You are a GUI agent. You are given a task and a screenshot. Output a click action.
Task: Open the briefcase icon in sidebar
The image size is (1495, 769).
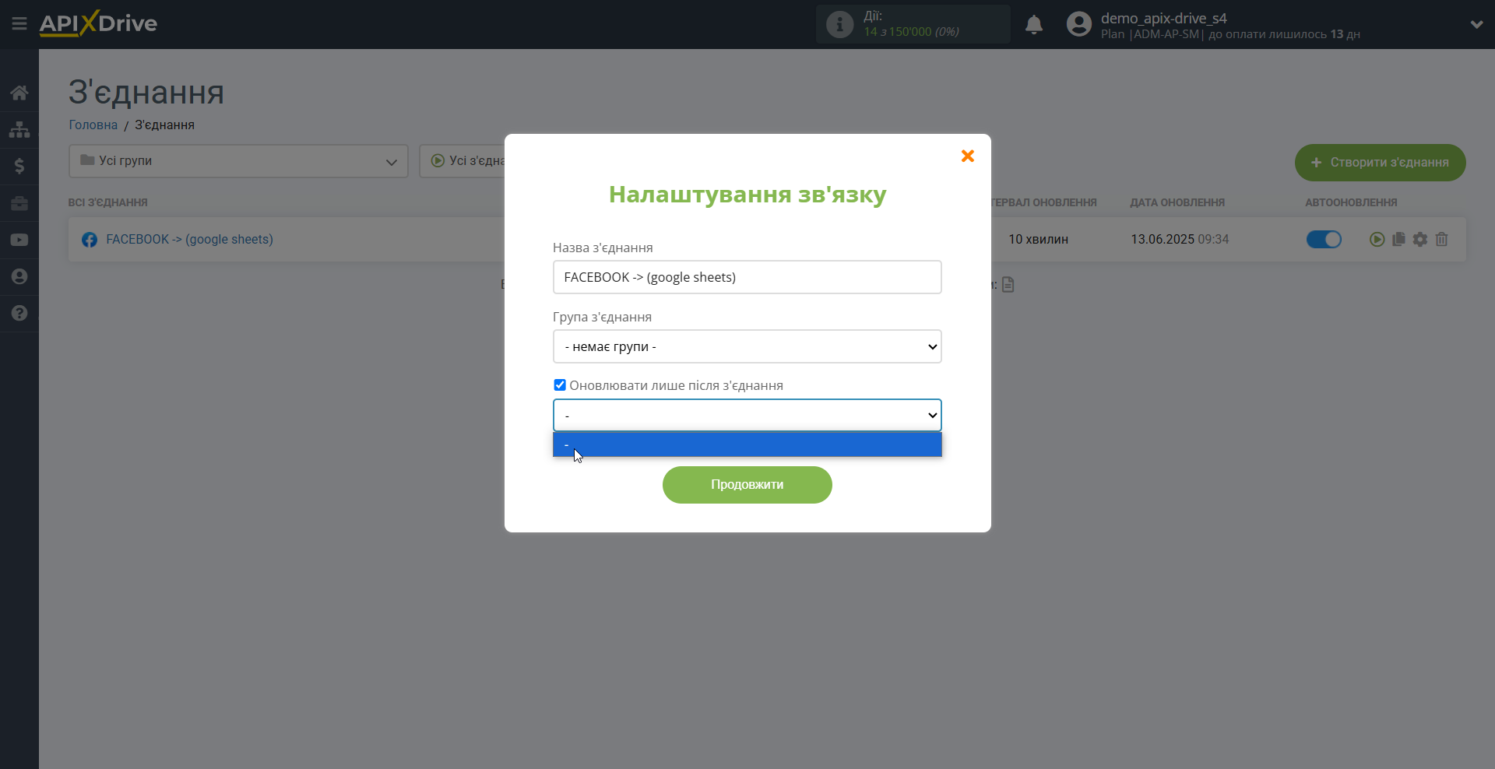(19, 203)
